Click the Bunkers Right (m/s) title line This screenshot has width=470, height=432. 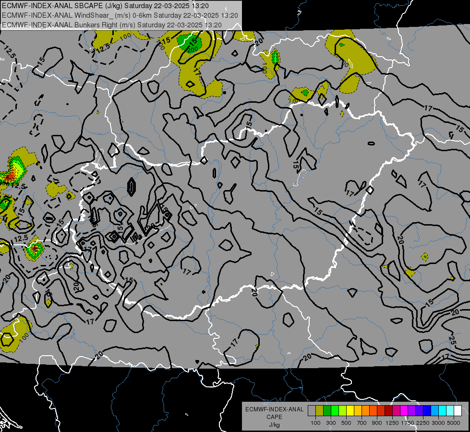pyautogui.click(x=112, y=25)
